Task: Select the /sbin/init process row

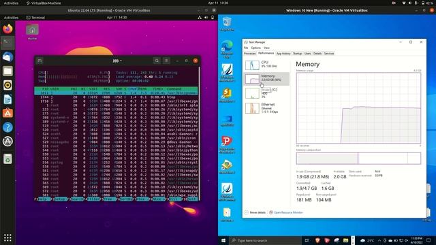Action: coord(116,105)
